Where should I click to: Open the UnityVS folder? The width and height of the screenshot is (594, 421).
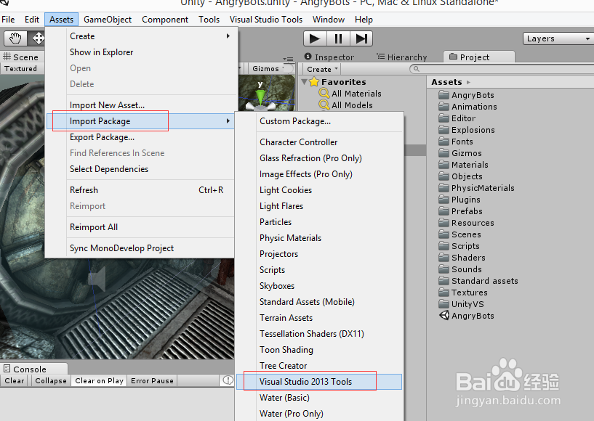(462, 304)
